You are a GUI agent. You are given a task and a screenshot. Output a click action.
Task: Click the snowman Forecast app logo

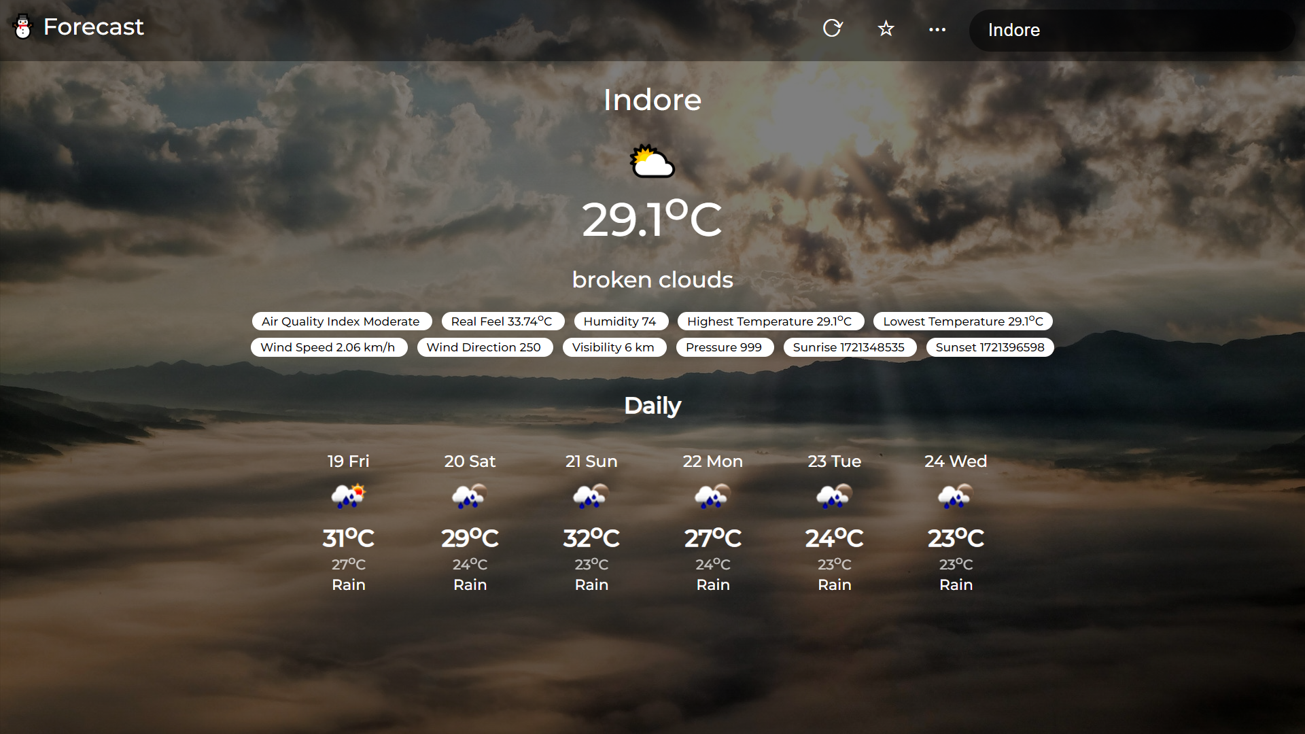click(22, 26)
